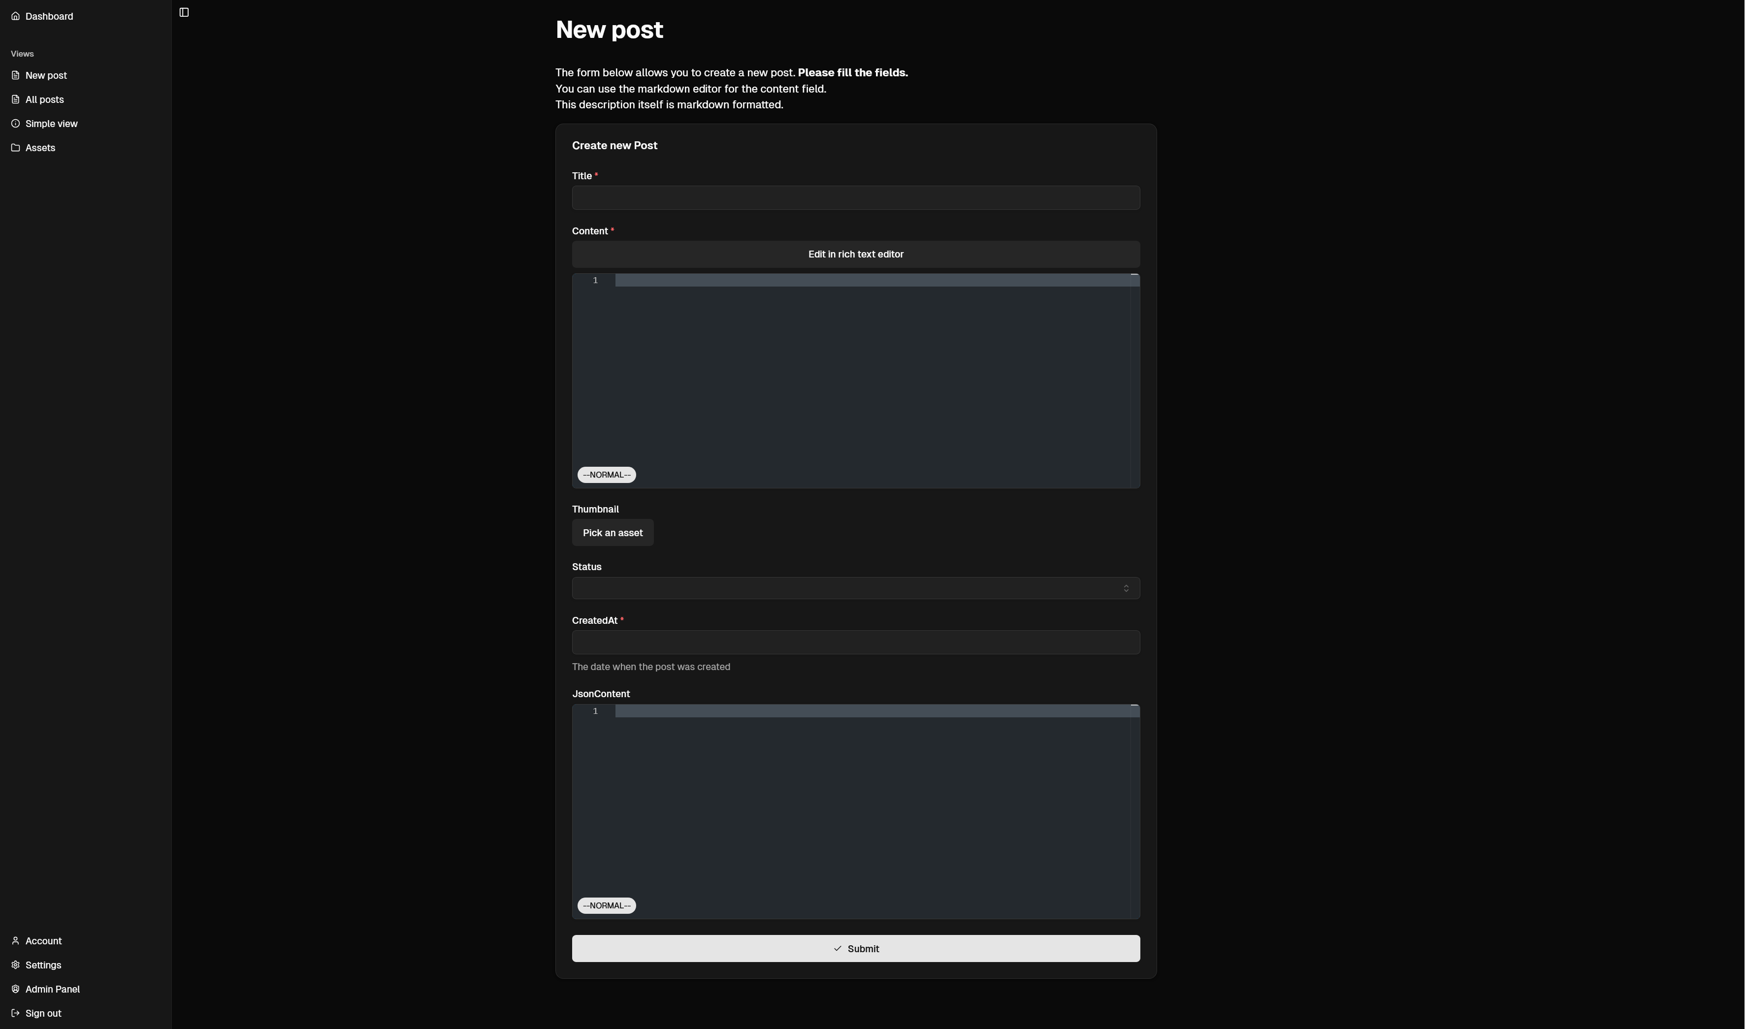The height and width of the screenshot is (1029, 1745).
Task: Open All posts view
Action: [x=44, y=99]
